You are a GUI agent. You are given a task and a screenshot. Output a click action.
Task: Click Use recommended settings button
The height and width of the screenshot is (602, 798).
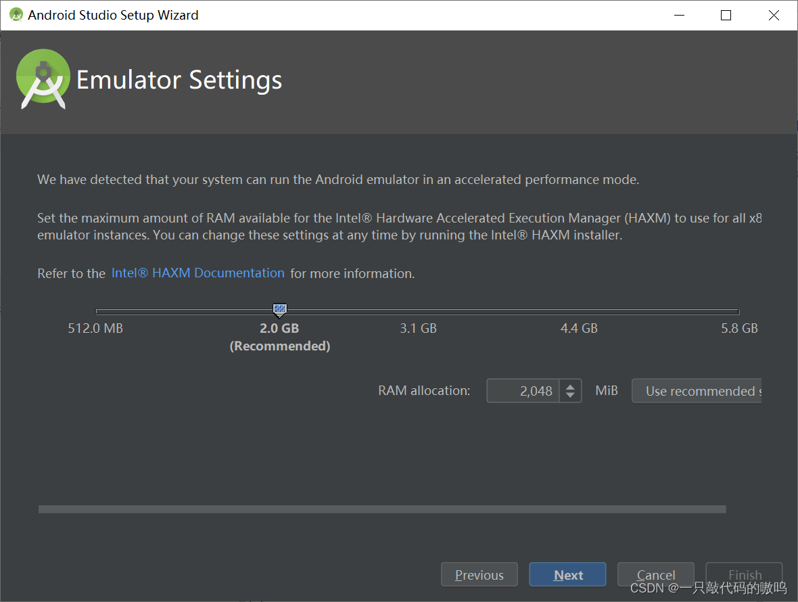tap(696, 391)
